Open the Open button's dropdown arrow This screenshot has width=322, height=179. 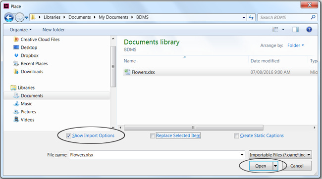275,166
